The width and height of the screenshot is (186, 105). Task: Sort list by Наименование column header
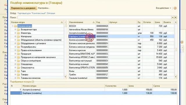(x=82, y=22)
